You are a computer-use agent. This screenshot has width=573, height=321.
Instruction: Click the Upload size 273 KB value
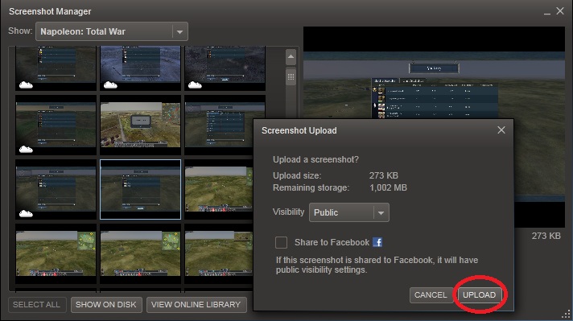[x=383, y=175]
